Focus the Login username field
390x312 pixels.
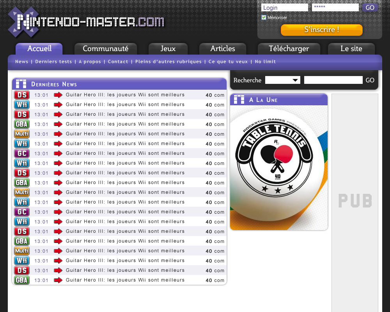point(285,7)
